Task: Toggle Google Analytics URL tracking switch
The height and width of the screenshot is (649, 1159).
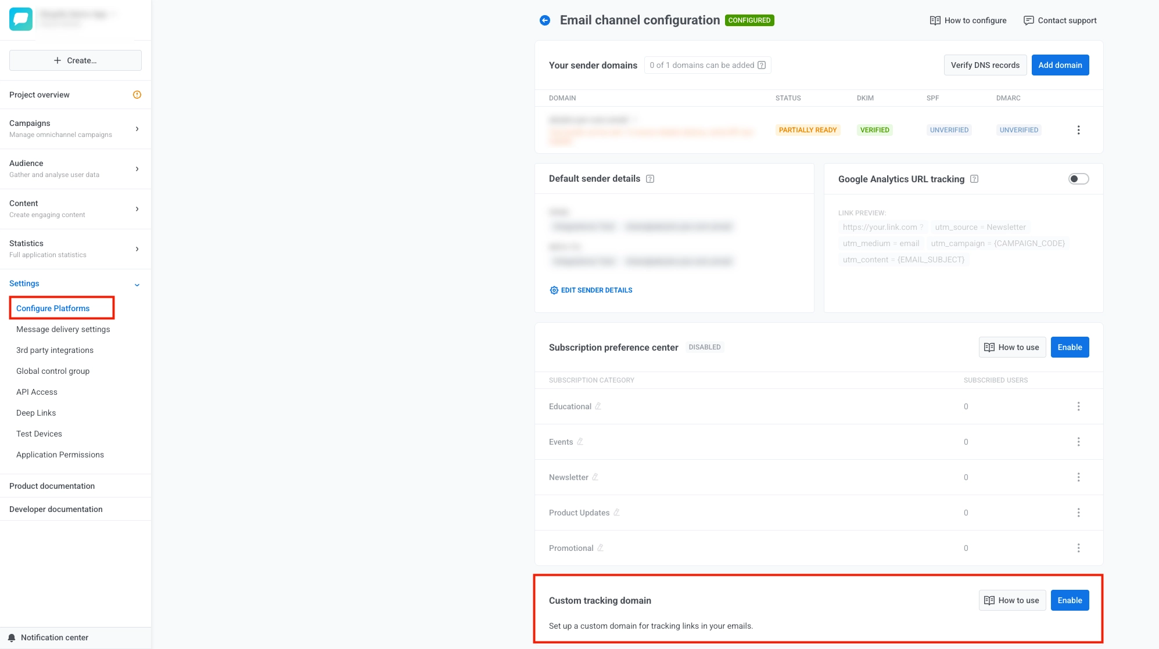Action: [1078, 179]
